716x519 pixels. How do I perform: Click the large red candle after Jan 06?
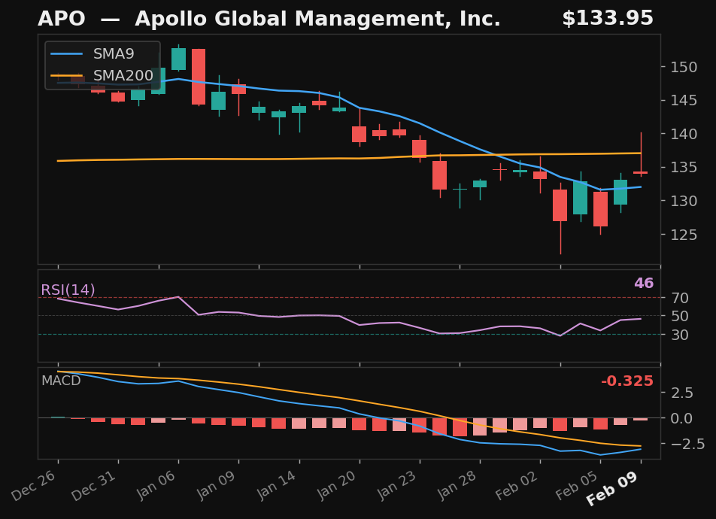coord(199,77)
